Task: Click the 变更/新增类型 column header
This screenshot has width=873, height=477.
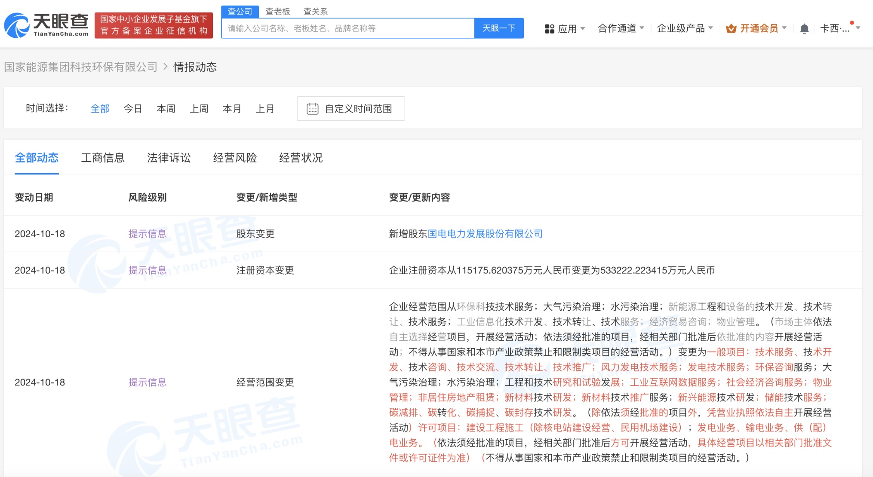Action: (x=267, y=198)
